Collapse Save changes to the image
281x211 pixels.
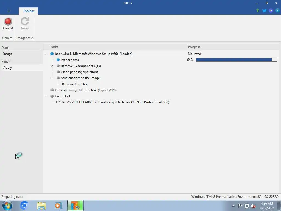(x=52, y=78)
